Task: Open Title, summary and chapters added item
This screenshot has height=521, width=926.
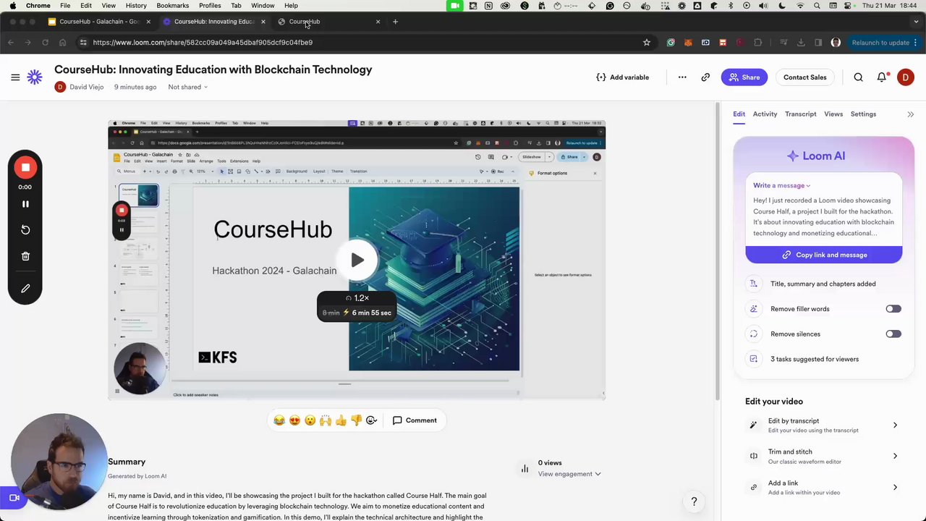Action: click(824, 284)
